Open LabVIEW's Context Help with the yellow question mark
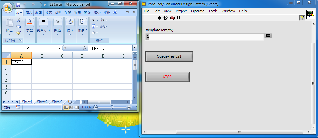Image resolution: width=318 pixels, height=138 pixels. tap(302, 18)
